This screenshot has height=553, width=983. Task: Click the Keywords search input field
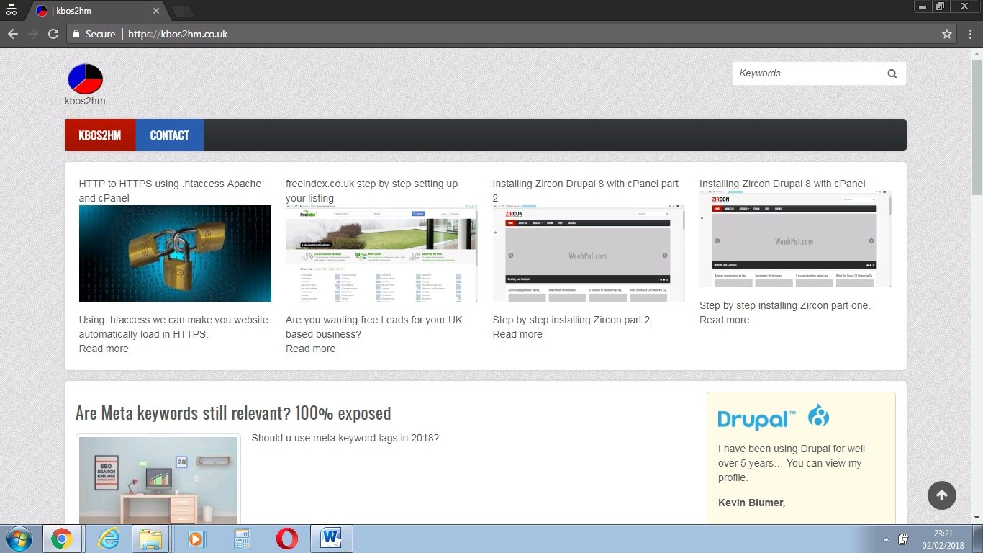806,73
